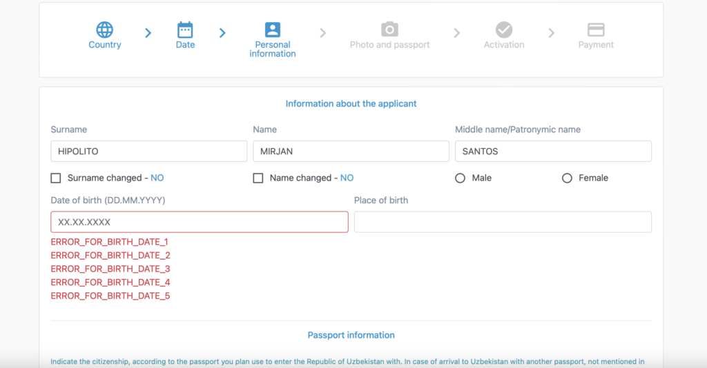Click the Information about the applicant heading
This screenshot has height=368, width=707.
point(351,103)
